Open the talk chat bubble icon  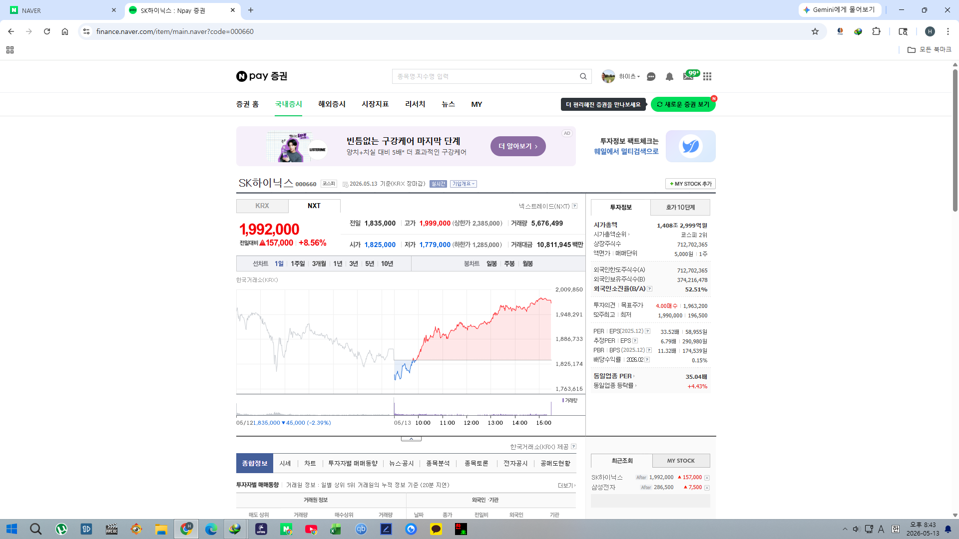tap(651, 76)
